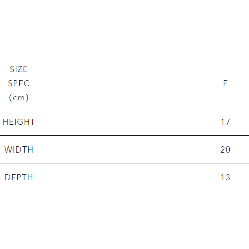
Task: Click the divider line between WIDTH and DEPTH
Action: coord(124,164)
